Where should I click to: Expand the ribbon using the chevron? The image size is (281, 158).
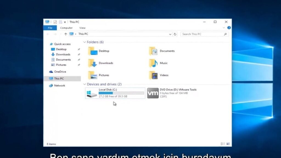tap(224, 28)
